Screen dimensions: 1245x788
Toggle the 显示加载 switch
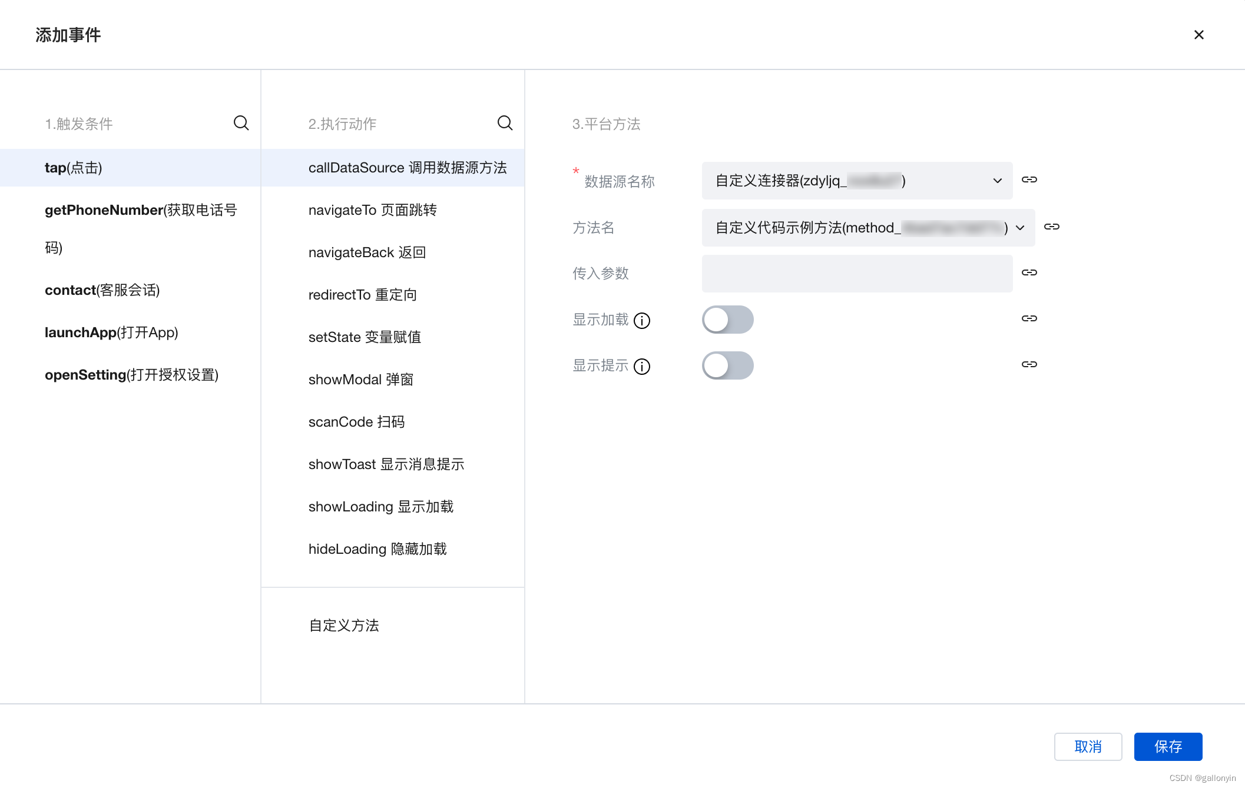tap(727, 320)
